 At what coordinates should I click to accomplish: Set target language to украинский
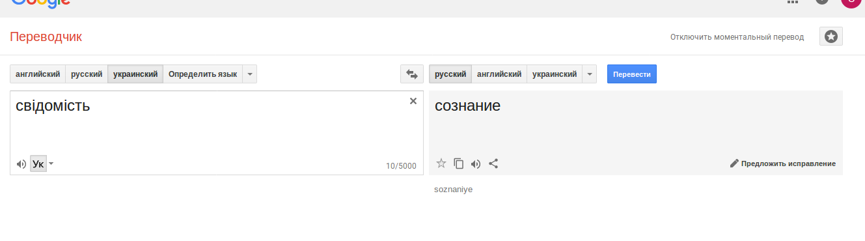(555, 74)
